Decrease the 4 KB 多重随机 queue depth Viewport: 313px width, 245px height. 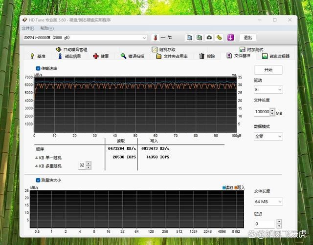(89, 167)
